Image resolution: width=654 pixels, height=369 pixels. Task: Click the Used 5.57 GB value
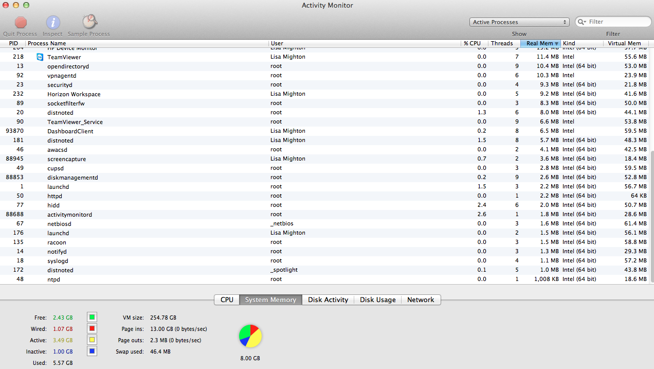coord(63,363)
